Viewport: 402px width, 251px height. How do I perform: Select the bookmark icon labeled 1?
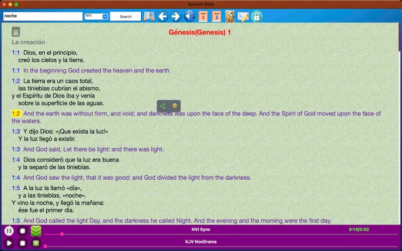(203, 17)
